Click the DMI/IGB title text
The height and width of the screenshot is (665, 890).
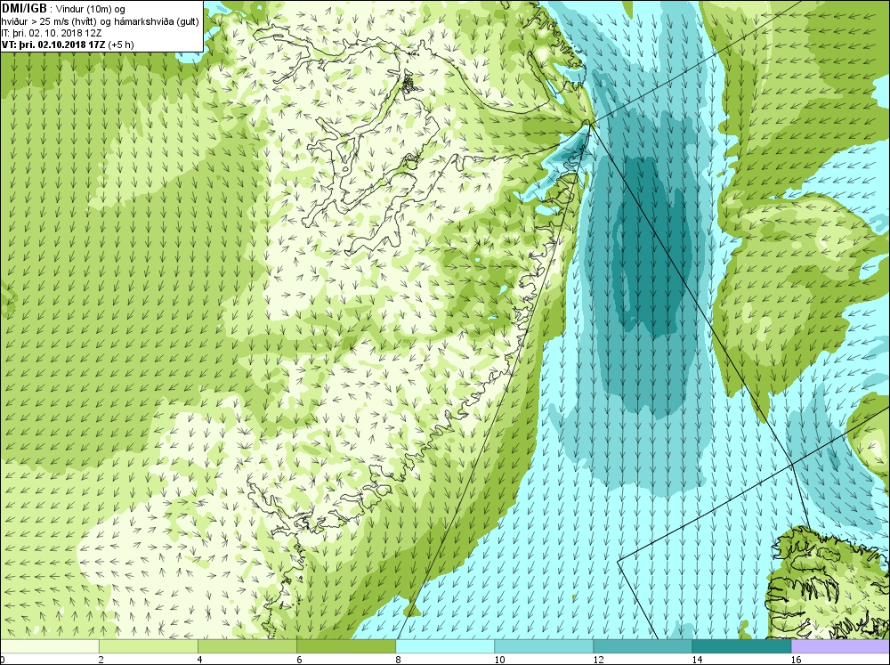(x=24, y=9)
